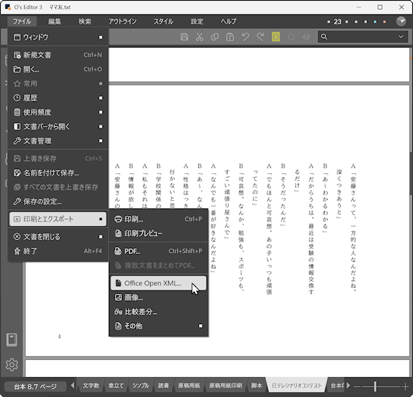The image size is (413, 397).
Task: Click the yellow highlighted toolbar icon
Action: (x=276, y=36)
